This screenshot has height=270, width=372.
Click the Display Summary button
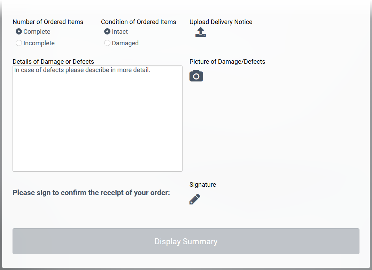click(186, 241)
